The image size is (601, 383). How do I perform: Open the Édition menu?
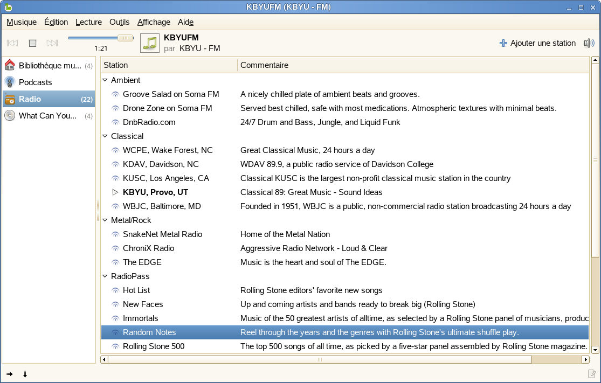tap(56, 22)
